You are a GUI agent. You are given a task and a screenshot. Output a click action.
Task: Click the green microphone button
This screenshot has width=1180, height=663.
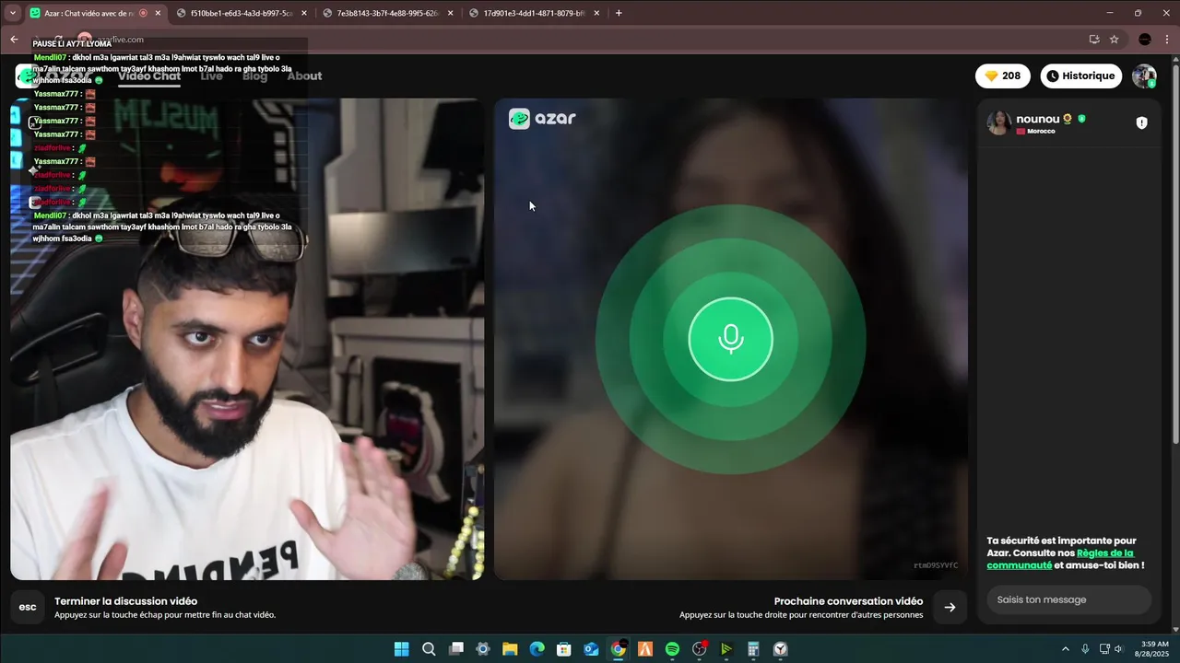coord(730,339)
